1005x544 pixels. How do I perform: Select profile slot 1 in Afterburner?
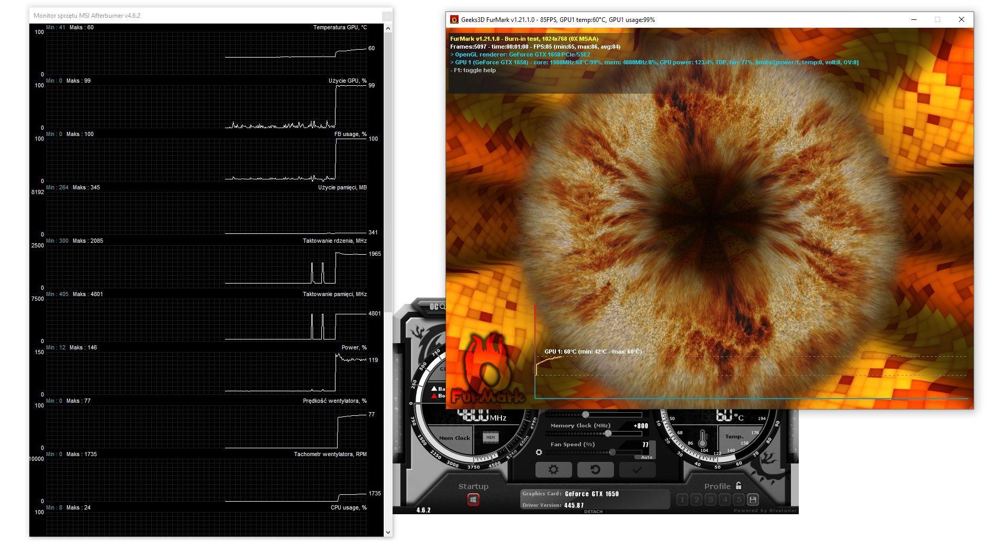point(682,500)
